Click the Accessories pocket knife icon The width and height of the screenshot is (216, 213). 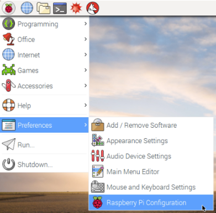tap(8, 85)
